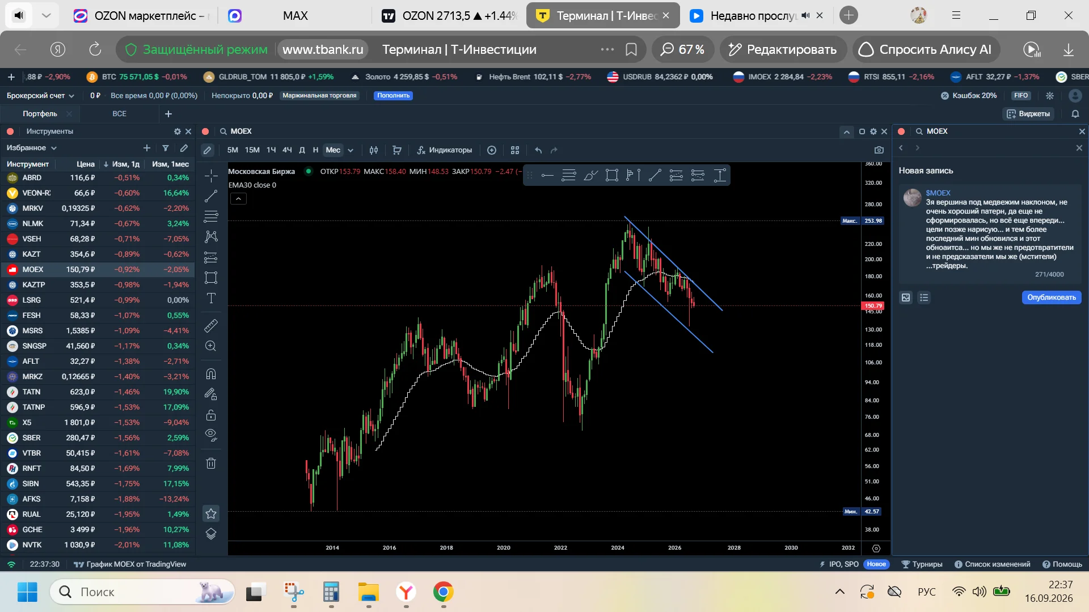Screen dimensions: 1089x612
Task: Open the Виджеты panel
Action: [x=1028, y=114]
